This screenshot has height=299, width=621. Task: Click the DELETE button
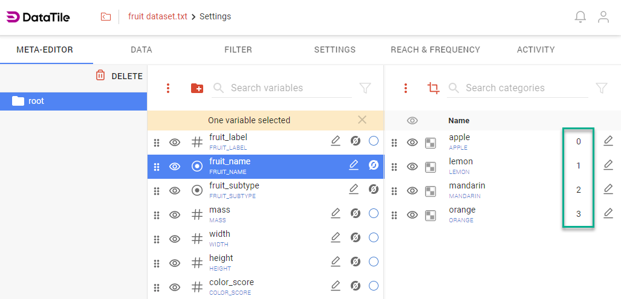[x=119, y=76]
